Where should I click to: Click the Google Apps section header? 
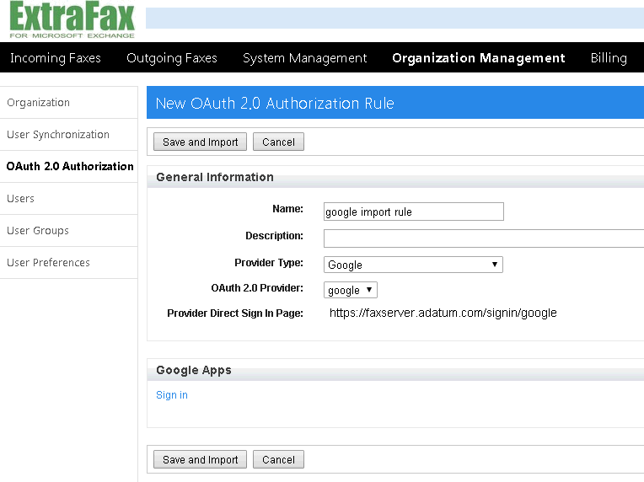coord(194,370)
